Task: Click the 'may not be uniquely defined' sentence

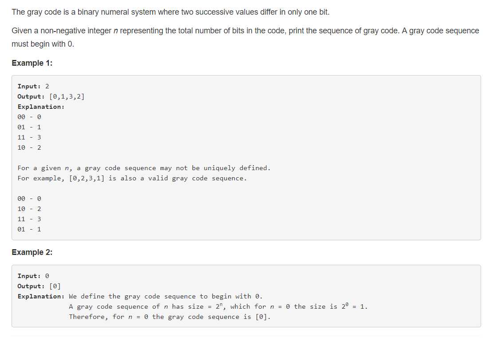Action: click(144, 168)
